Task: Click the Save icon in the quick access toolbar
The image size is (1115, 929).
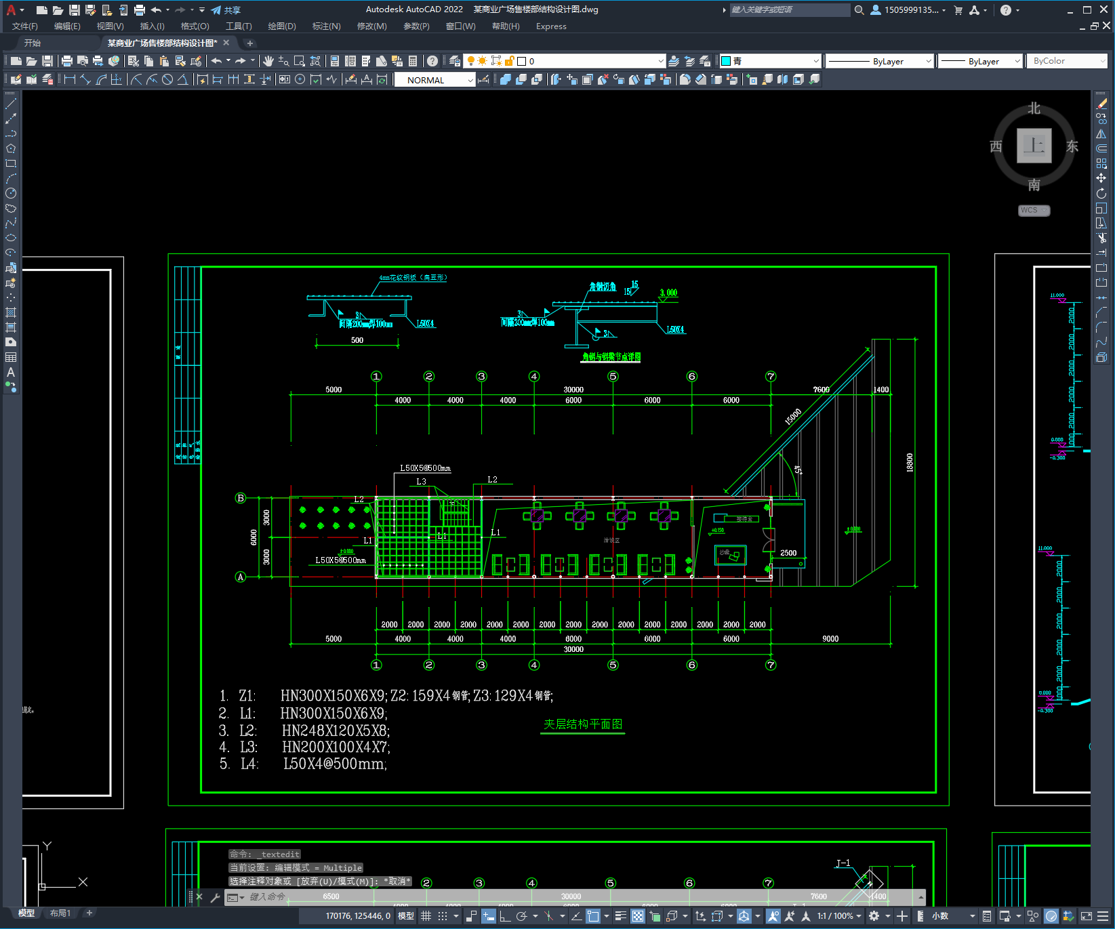Action: (75, 10)
